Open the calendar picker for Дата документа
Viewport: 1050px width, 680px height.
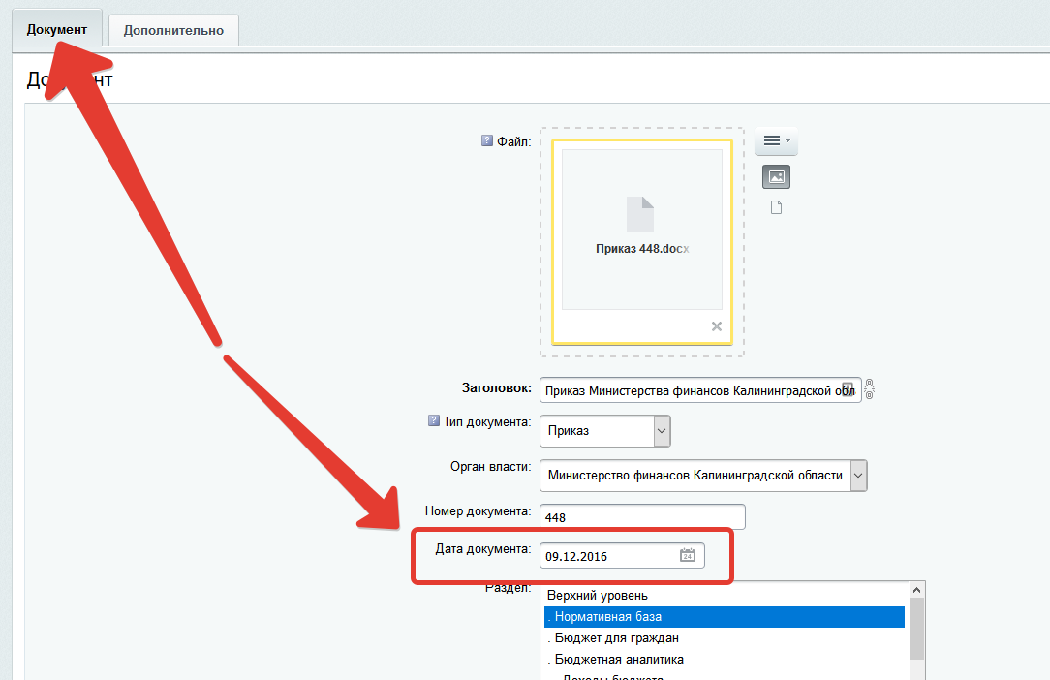tap(688, 555)
